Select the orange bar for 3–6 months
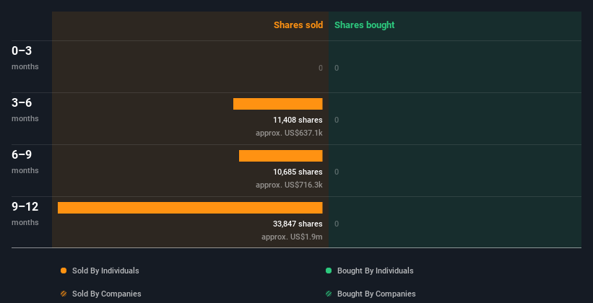 tap(277, 104)
